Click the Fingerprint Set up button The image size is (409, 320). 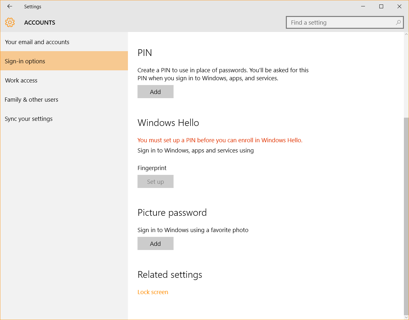[x=155, y=182]
